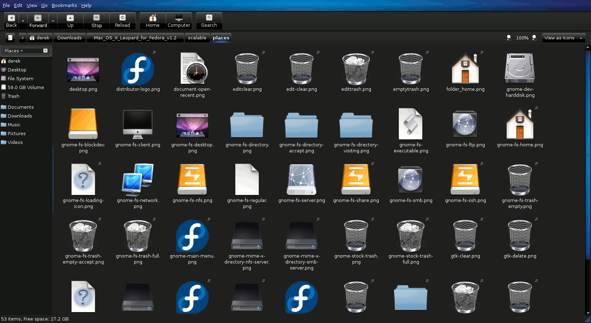Click the Forward toolbar button
This screenshot has width=591, height=323.
coord(38,21)
